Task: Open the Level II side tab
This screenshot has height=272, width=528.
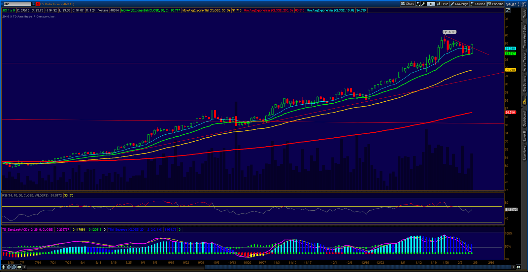Action: tap(524, 136)
